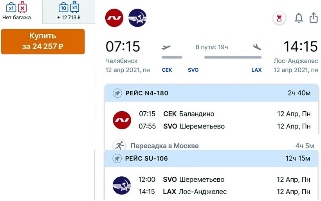Expand flight SU-106 details header
The image size is (321, 201).
pos(211,158)
